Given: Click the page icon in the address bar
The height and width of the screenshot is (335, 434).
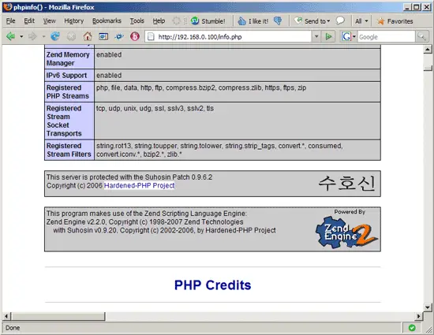Looking at the screenshot, I should tap(151, 36).
